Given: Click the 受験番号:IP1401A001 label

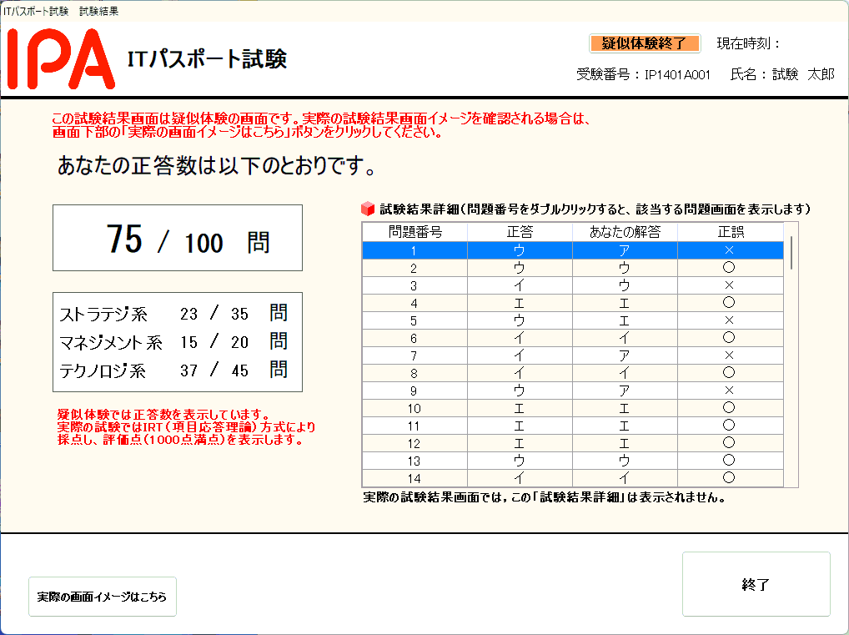Looking at the screenshot, I should pos(643,74).
